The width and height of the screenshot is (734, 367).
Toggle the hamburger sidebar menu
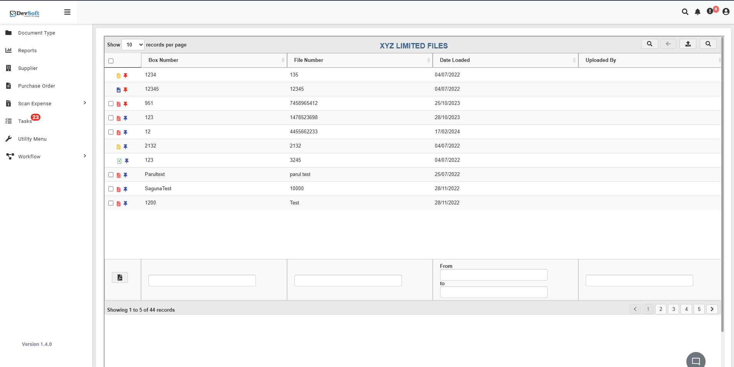click(x=67, y=12)
